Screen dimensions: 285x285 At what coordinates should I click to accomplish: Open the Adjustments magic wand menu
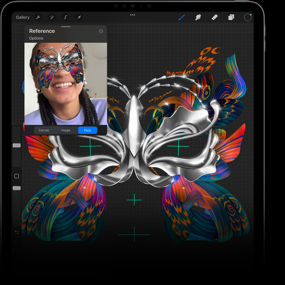pyautogui.click(x=52, y=18)
